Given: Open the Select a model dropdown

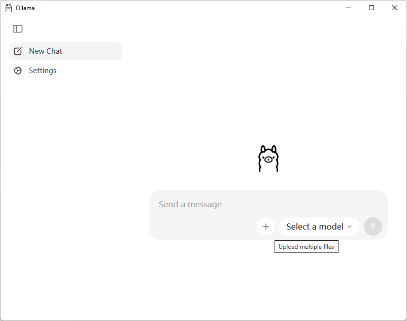Looking at the screenshot, I should click(x=319, y=227).
